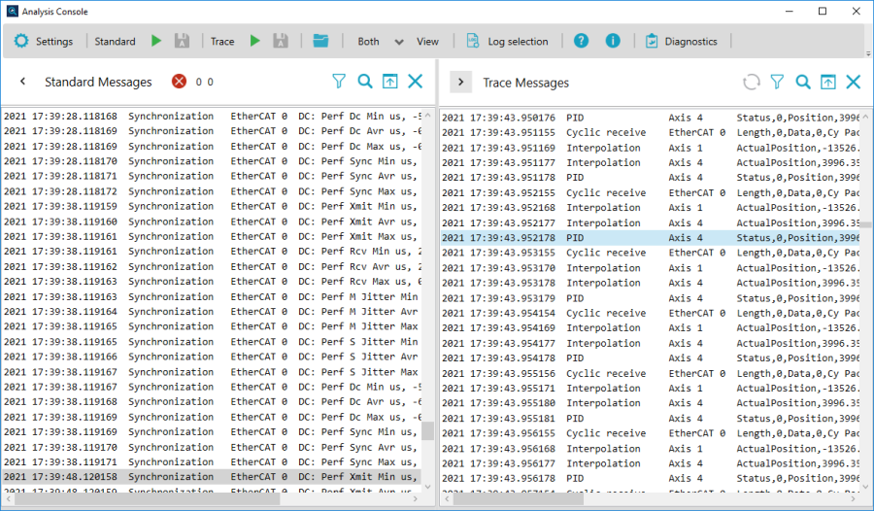Save the Standard messages log

pos(182,42)
